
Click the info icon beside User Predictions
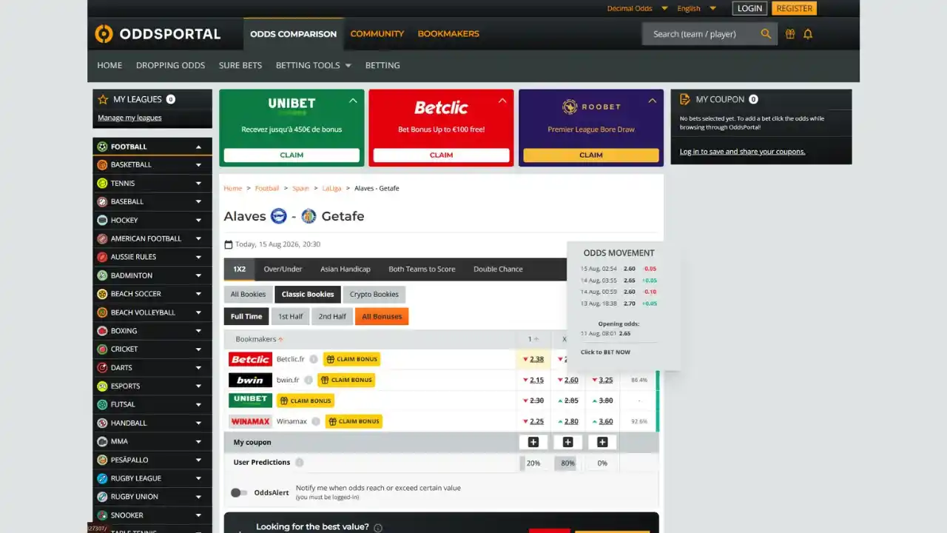[x=300, y=463]
